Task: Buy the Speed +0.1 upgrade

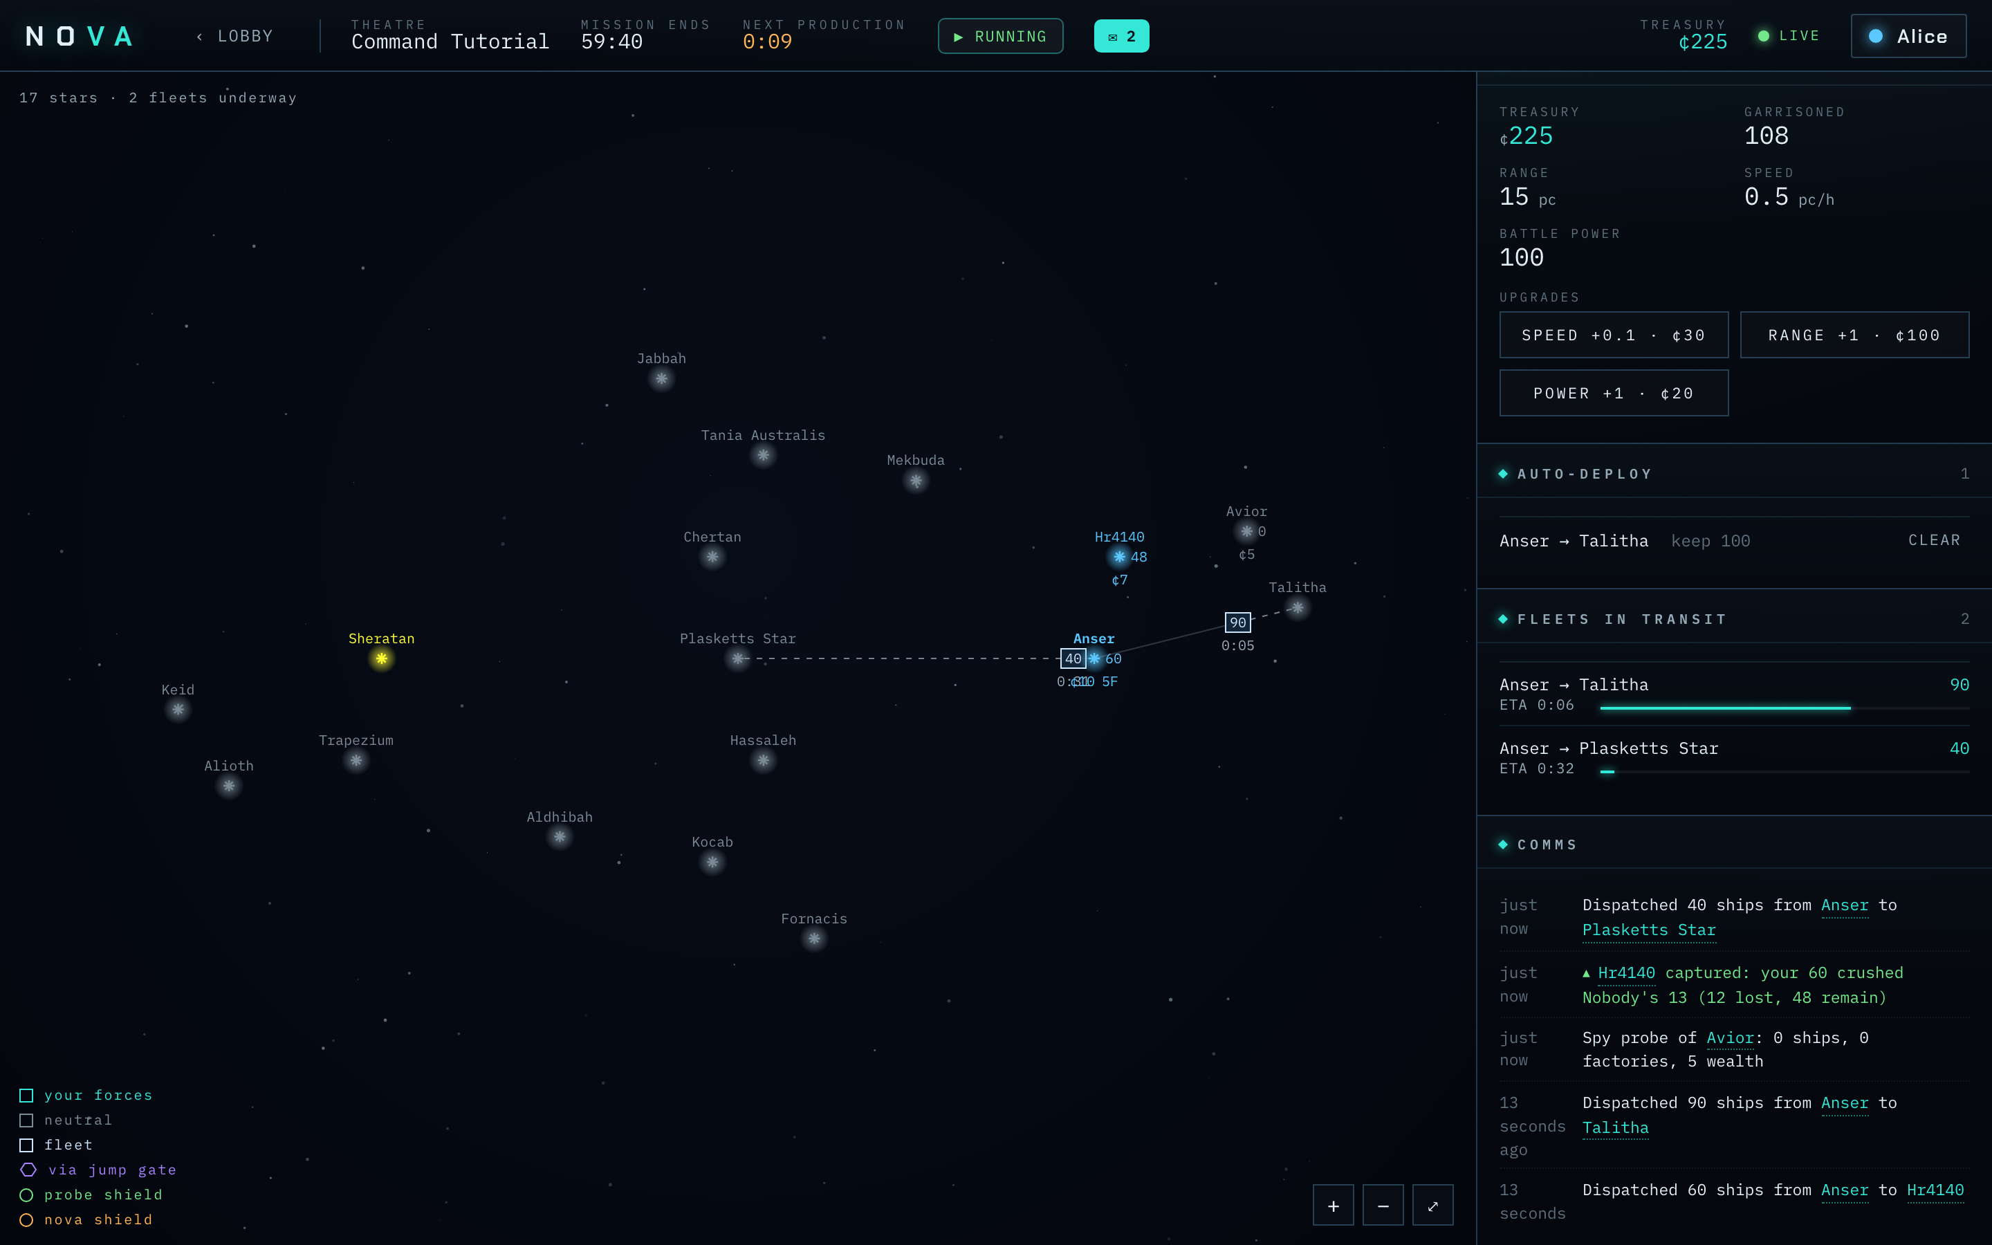Action: pos(1614,335)
